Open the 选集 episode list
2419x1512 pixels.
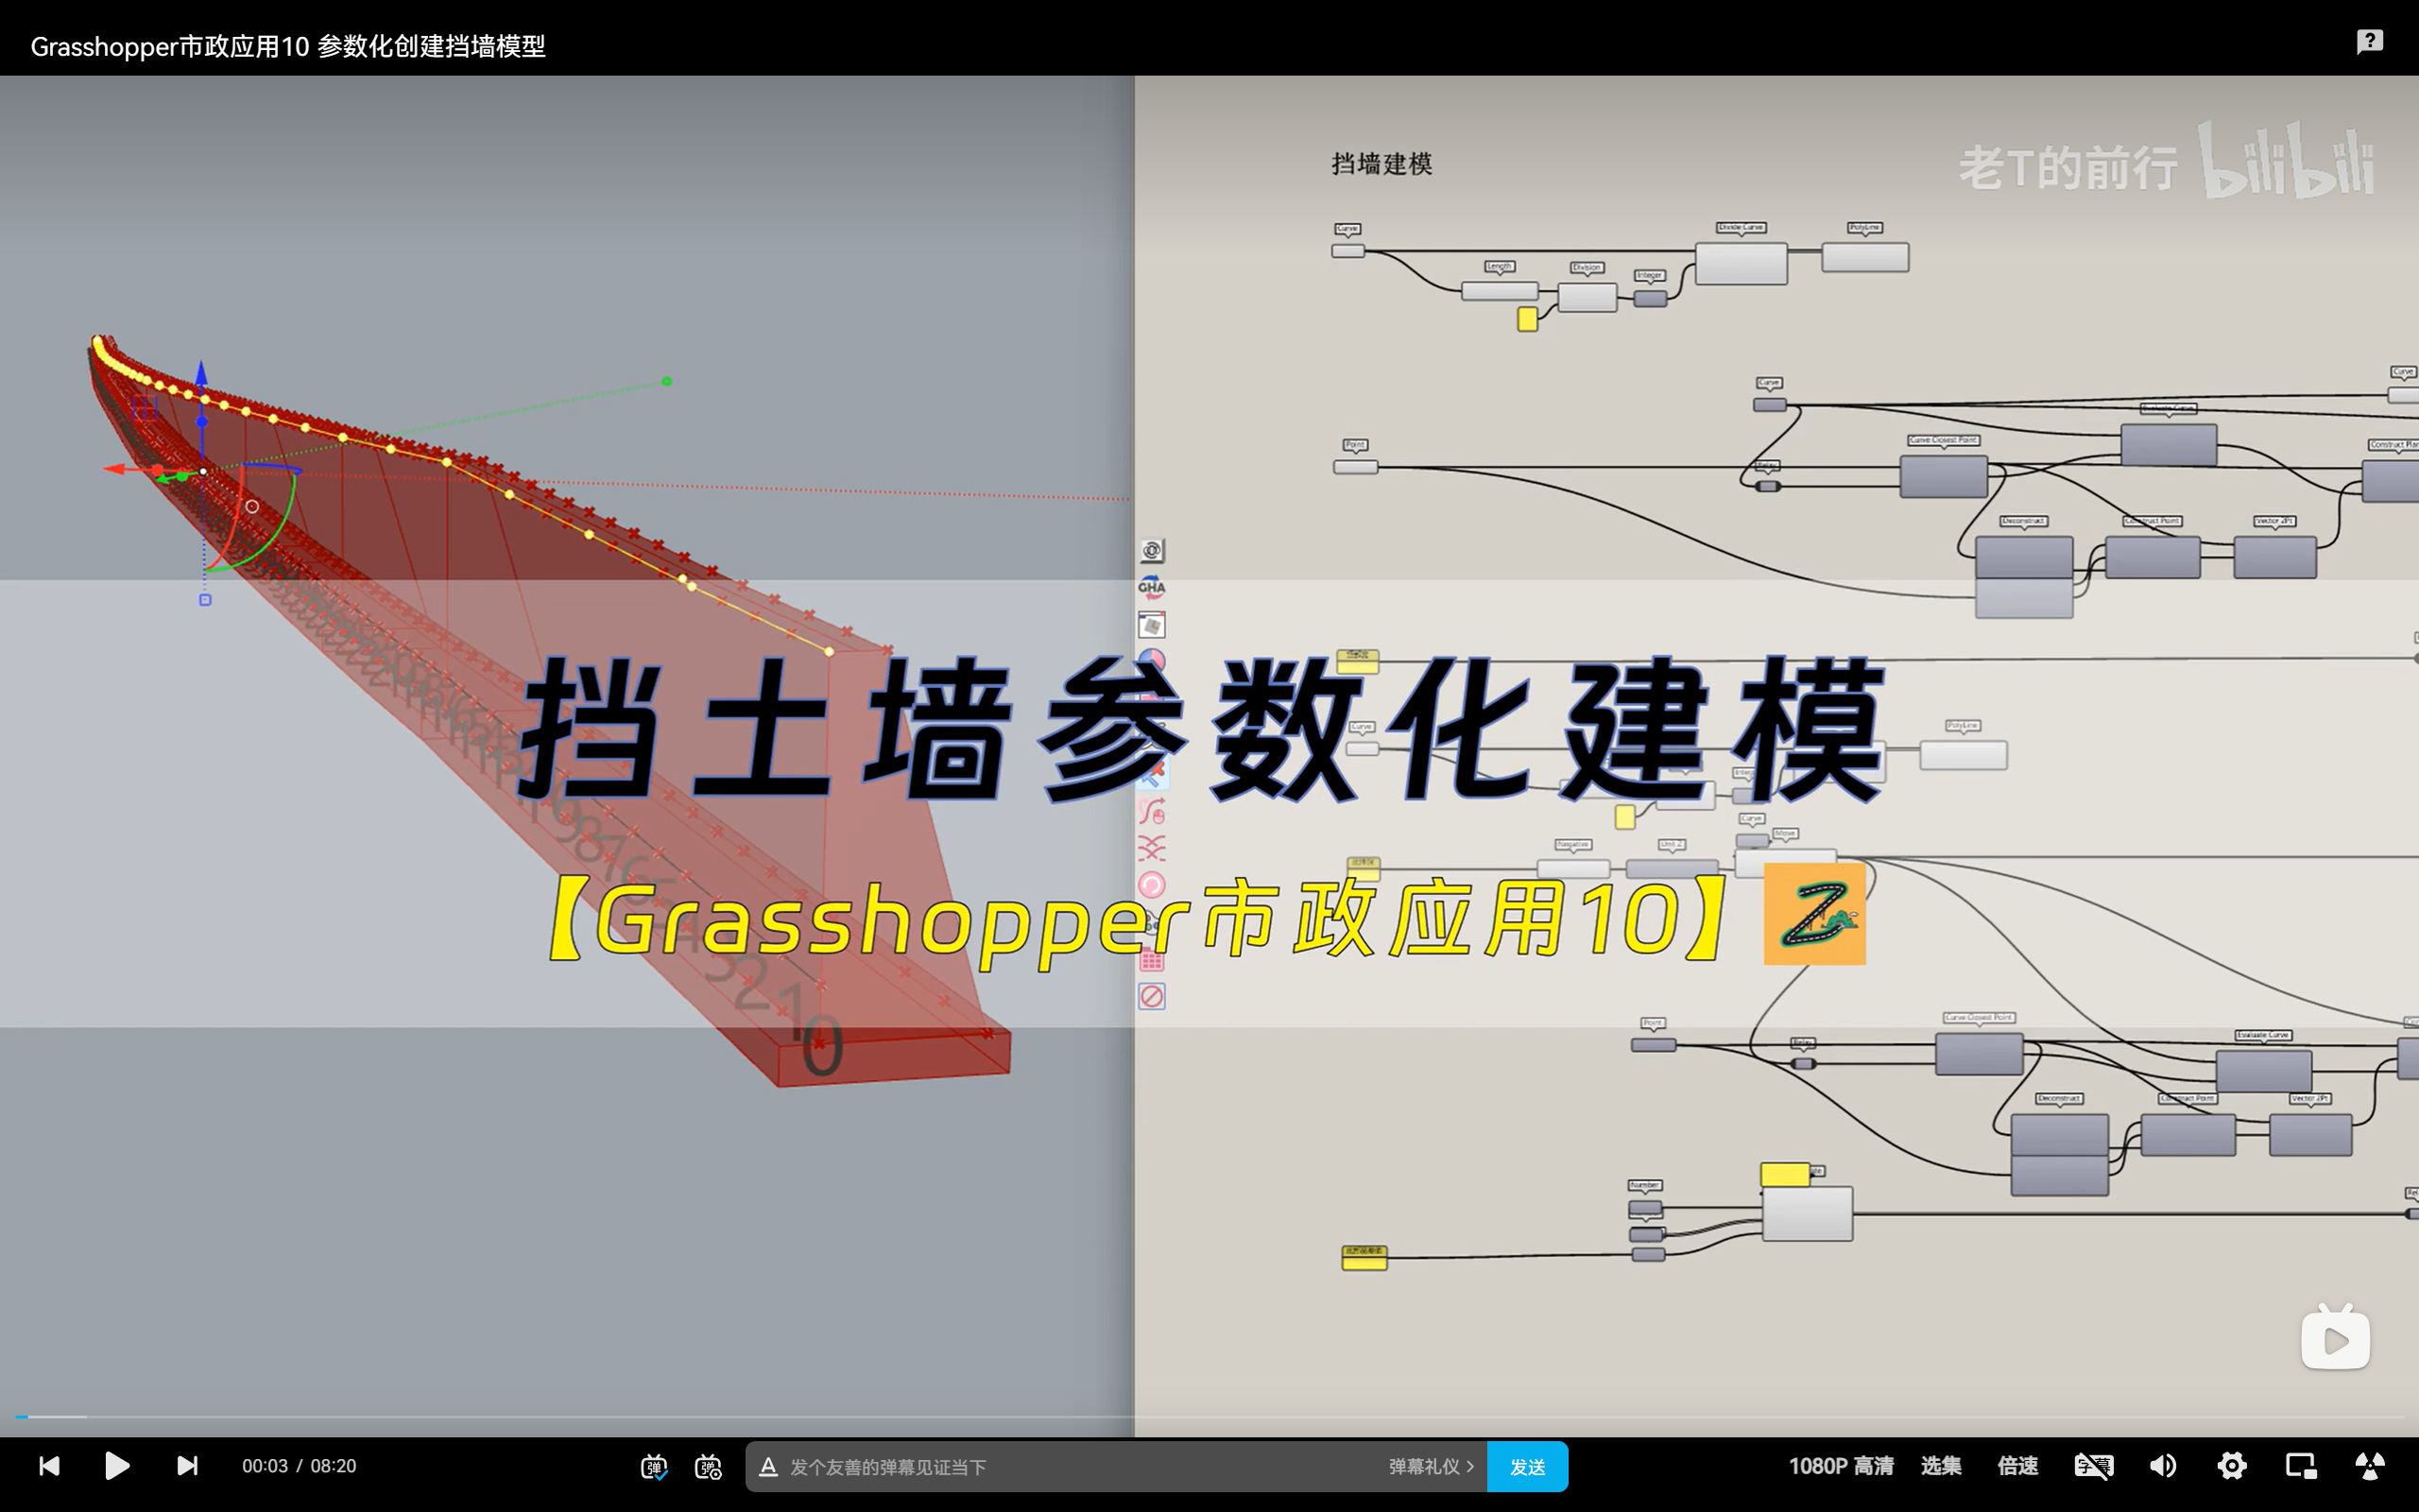click(1940, 1466)
